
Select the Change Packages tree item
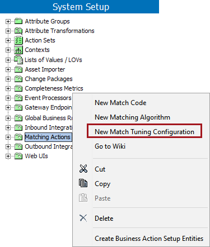(49, 79)
